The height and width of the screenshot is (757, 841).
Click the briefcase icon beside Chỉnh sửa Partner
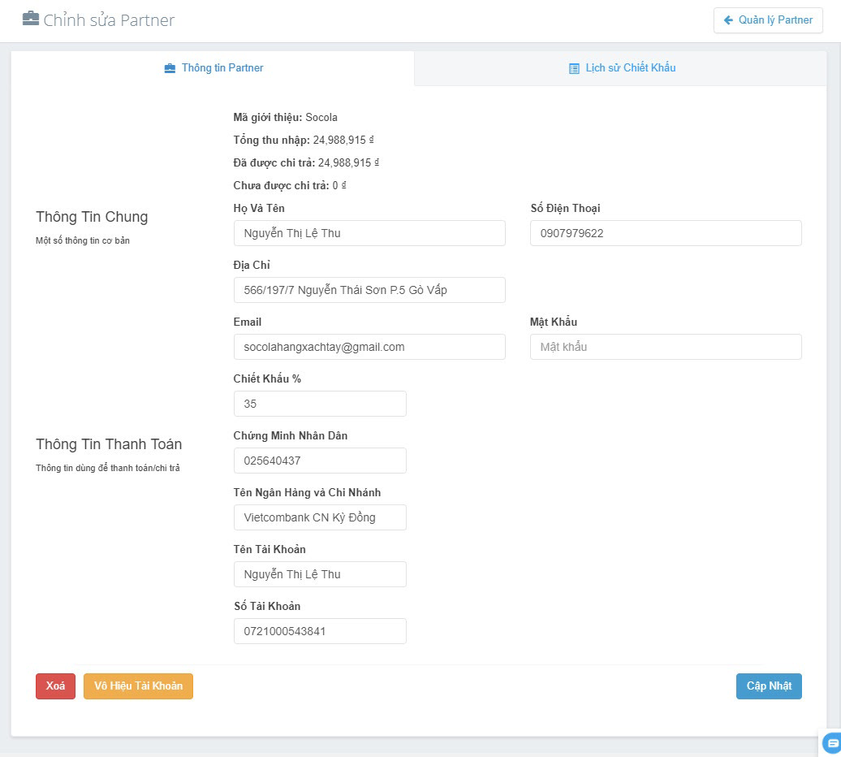(x=31, y=19)
